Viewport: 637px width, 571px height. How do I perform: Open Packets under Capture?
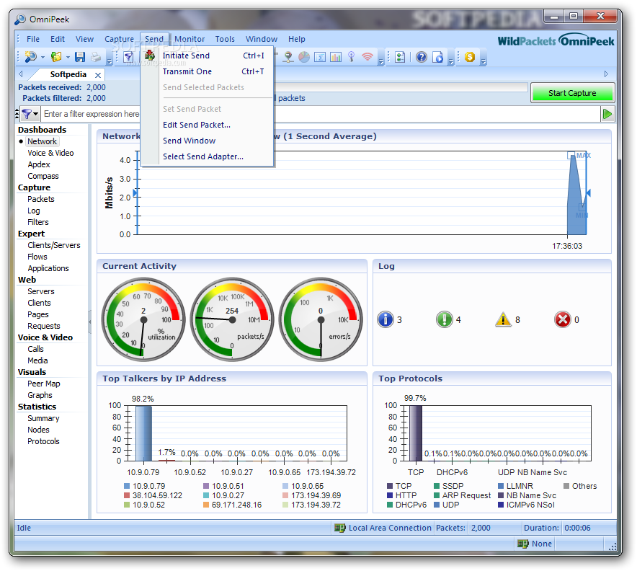41,199
